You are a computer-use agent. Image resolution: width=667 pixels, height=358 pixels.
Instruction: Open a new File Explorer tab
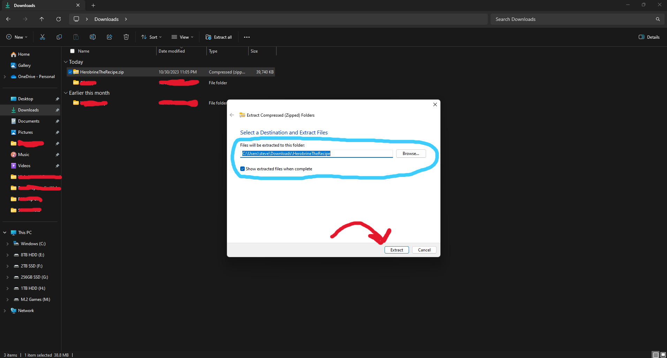coord(93,5)
